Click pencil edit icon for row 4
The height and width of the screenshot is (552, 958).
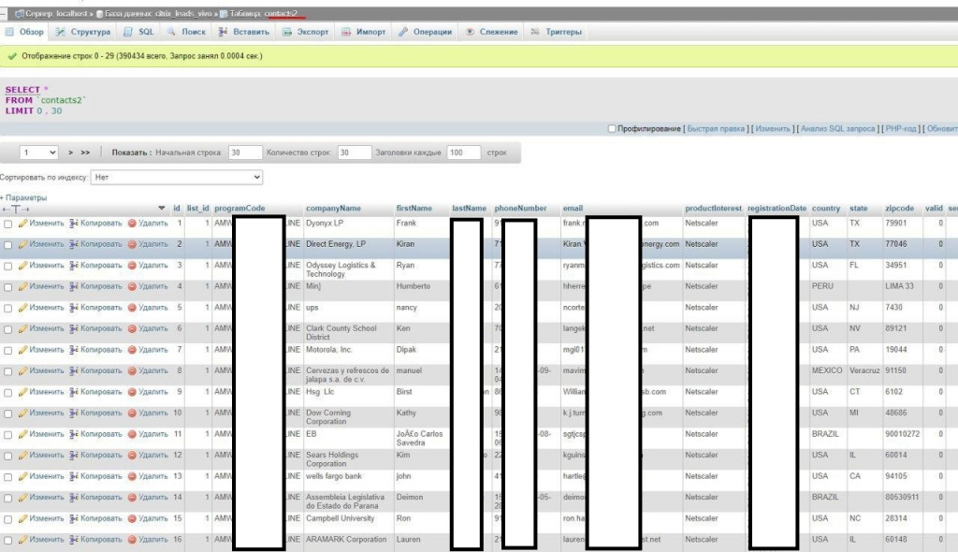point(22,286)
